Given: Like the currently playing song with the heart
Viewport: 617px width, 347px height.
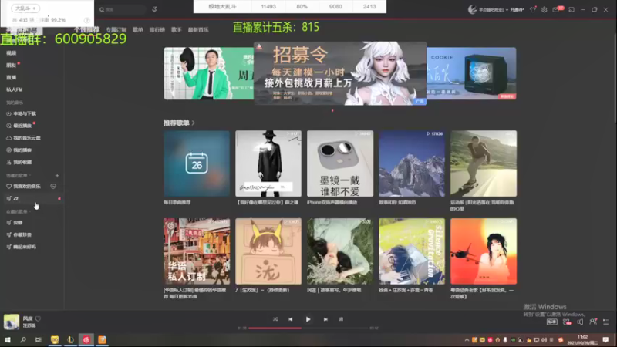Looking at the screenshot, I should pos(38,318).
